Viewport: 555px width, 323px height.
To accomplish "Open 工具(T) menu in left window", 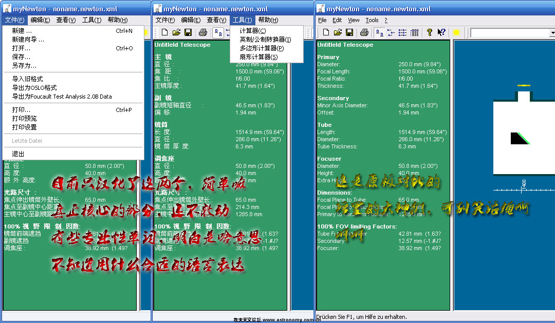I will click(x=91, y=20).
